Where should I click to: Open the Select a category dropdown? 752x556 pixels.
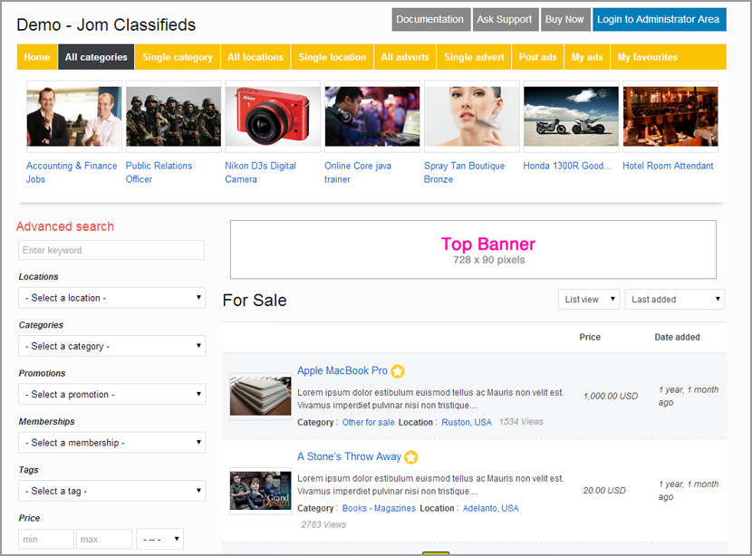coord(111,346)
